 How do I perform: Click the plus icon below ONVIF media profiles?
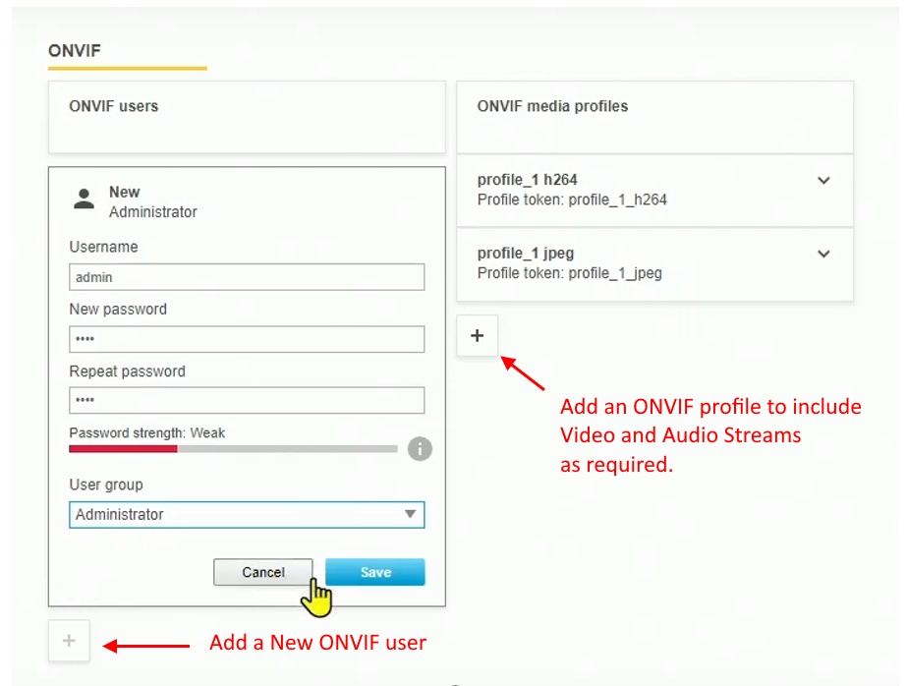[x=477, y=335]
